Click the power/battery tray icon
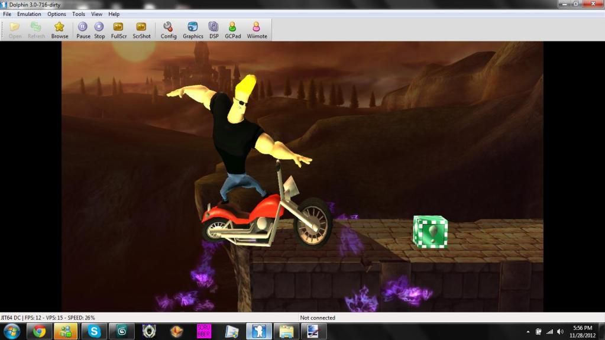This screenshot has height=340, width=605. pos(538,332)
